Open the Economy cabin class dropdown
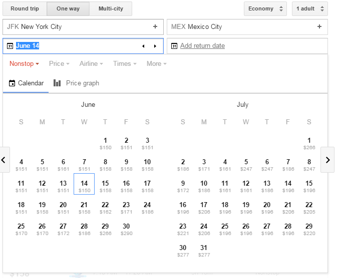Image resolution: width=339 pixels, height=278 pixels. click(265, 8)
